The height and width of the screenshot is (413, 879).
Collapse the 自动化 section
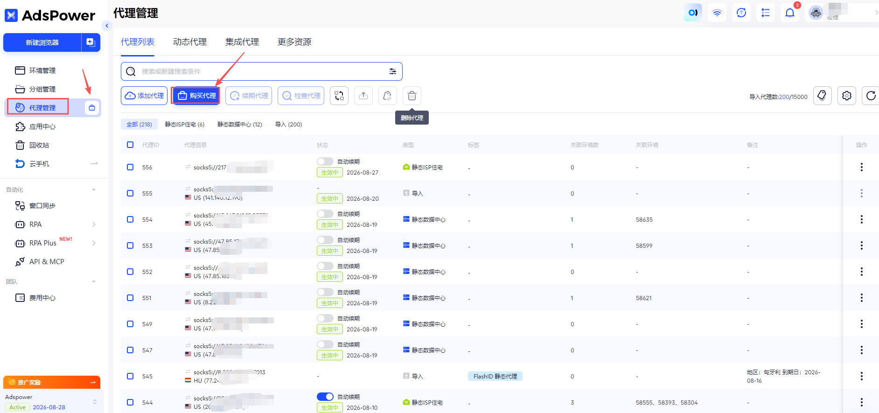pos(94,190)
